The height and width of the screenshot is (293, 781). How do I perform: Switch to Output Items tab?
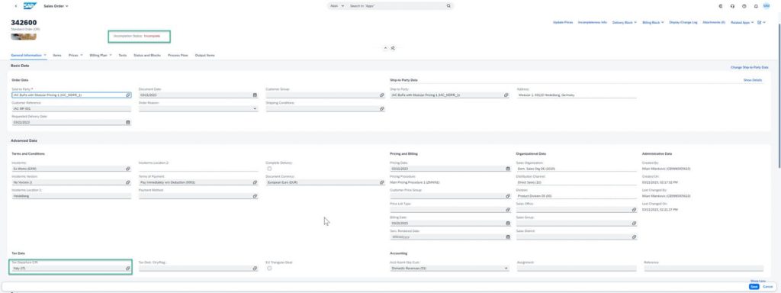click(204, 55)
